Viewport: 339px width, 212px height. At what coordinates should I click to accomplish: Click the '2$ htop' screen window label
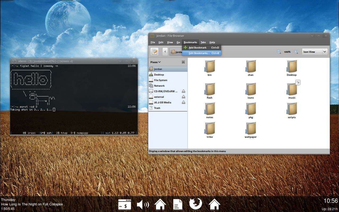(x=62, y=133)
